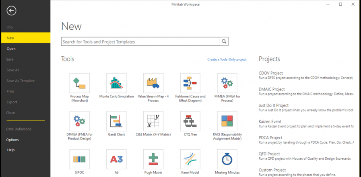Choose the Just Do It Project template

tap(306, 107)
